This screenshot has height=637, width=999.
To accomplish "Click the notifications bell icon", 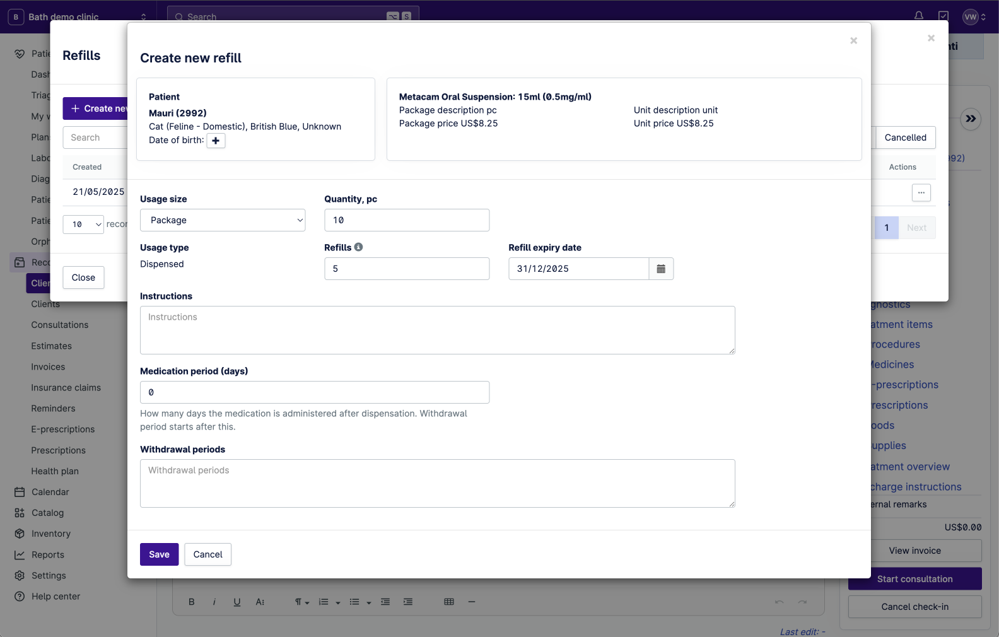I will click(x=919, y=16).
